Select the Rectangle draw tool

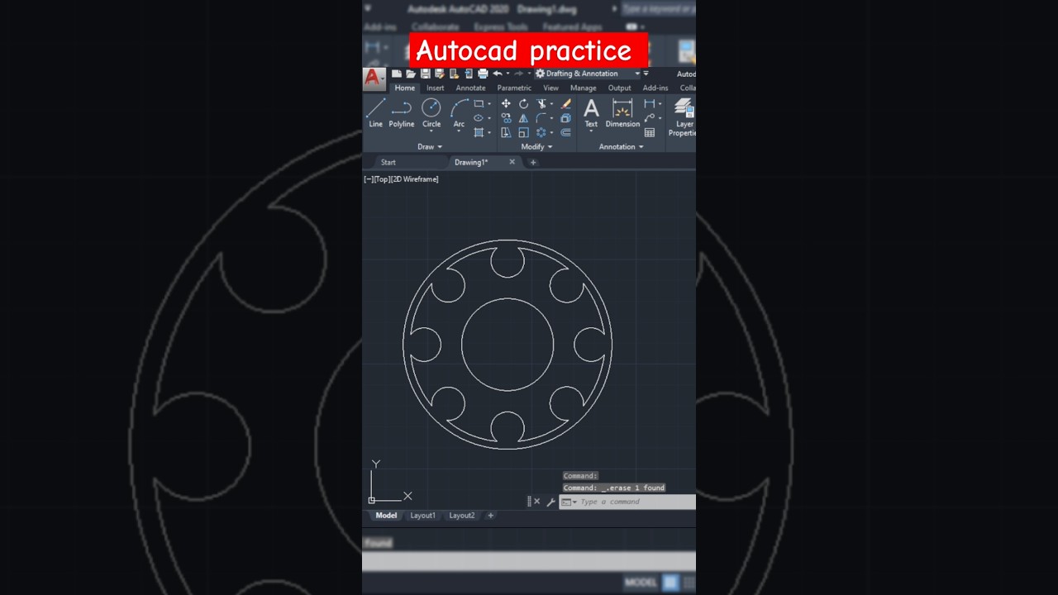coord(479,103)
